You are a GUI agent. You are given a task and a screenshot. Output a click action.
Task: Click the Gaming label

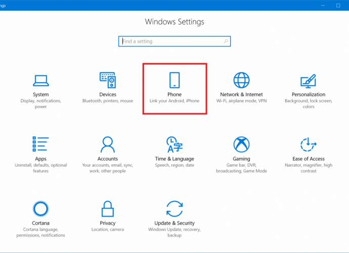point(241,159)
